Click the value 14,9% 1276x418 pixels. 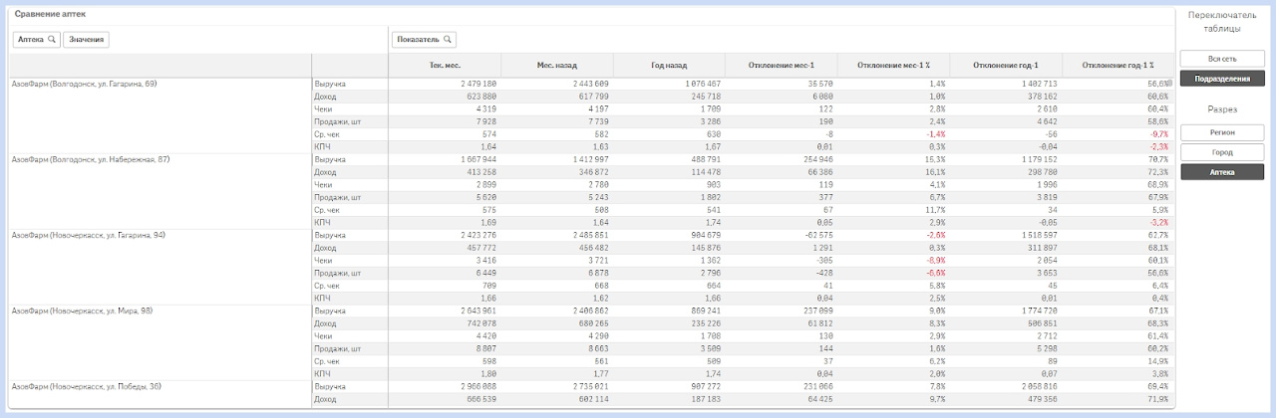pyautogui.click(x=1158, y=361)
